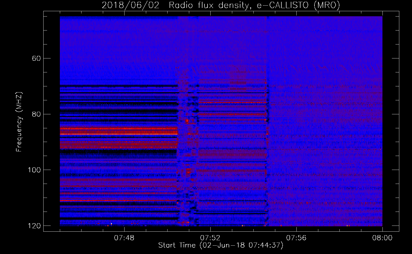Click the 'Start Time (02-Jun-18 07:44:37)' label
The width and height of the screenshot is (412, 254).
tap(221, 245)
